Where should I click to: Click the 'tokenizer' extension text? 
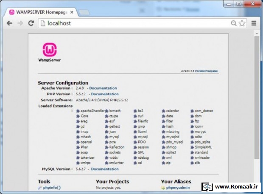coord(87,158)
